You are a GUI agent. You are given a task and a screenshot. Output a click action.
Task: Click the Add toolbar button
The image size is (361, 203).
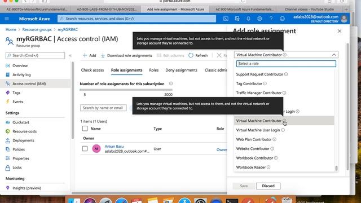pos(90,55)
